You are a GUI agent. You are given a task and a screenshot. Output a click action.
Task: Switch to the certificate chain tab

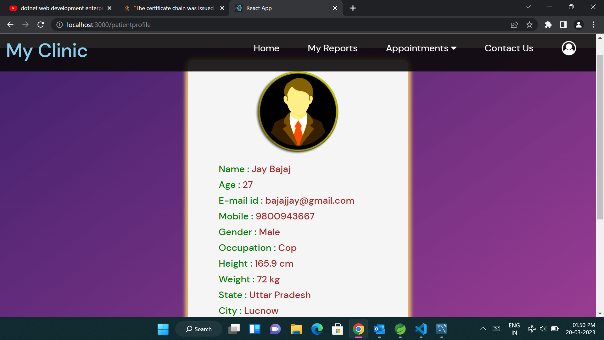pos(173,8)
